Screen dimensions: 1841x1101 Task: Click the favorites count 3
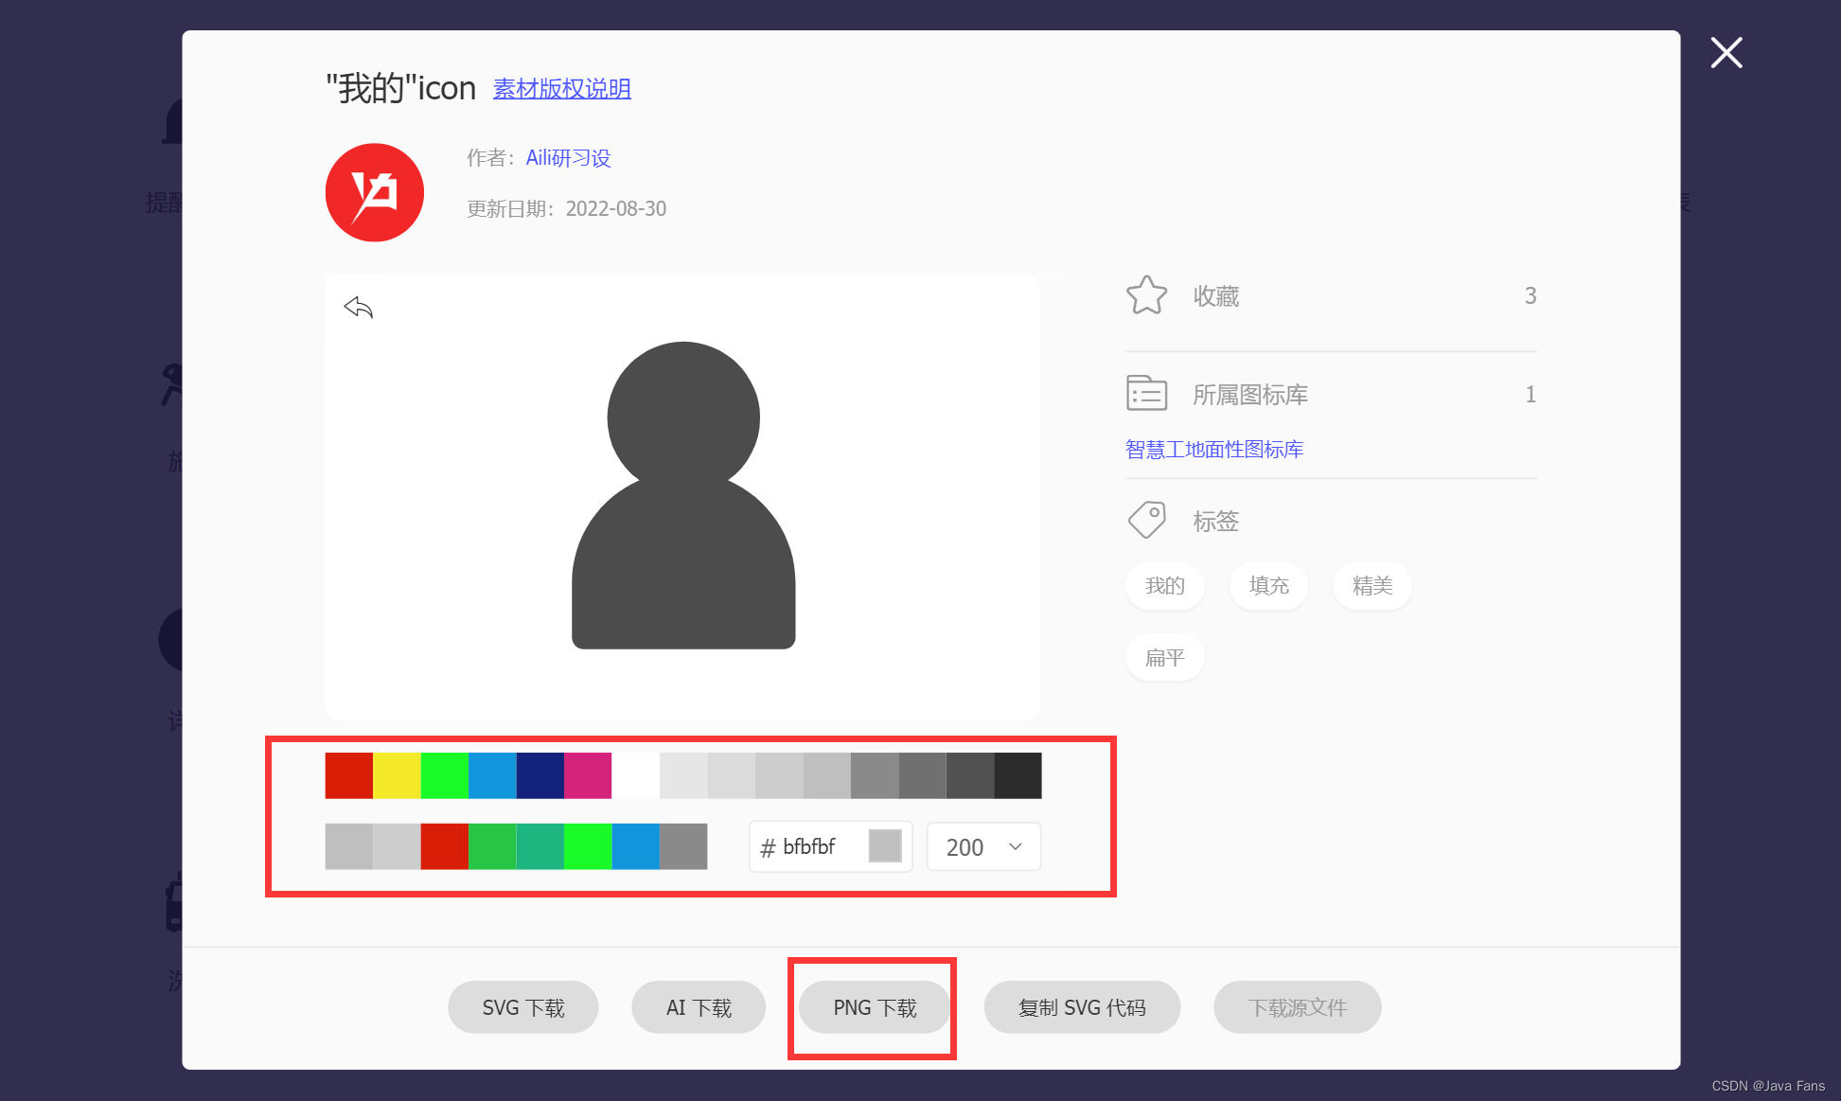[x=1531, y=295]
